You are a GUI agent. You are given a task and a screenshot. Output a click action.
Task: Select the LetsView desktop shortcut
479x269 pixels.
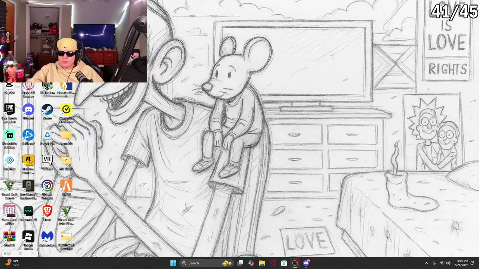coord(9,163)
